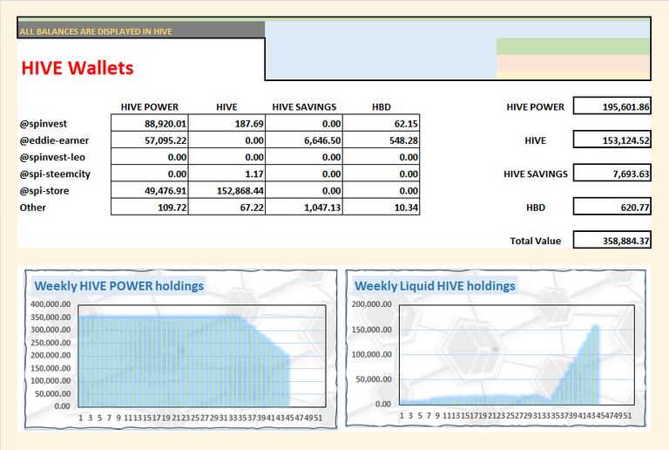
Task: Select Other HIVE cell 67.22
Action: 226,207
